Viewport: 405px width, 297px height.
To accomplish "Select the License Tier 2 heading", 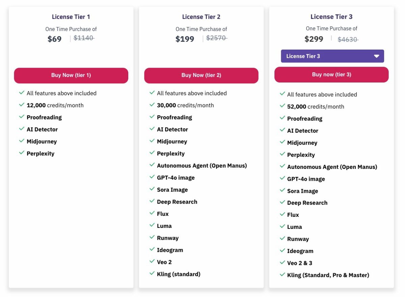I will (x=201, y=17).
